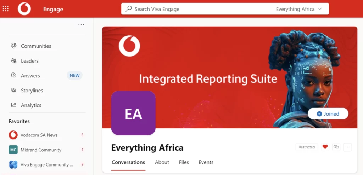Open Vodacom SA News community
Image resolution: width=363 pixels, height=175 pixels.
click(39, 135)
